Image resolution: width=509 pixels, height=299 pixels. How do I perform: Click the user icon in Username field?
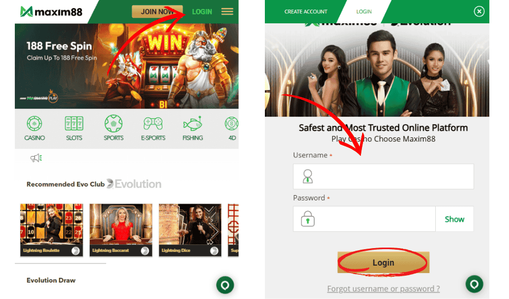(x=308, y=177)
